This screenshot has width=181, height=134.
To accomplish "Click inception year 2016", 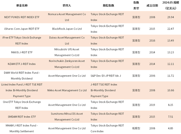I will point(152,41).
